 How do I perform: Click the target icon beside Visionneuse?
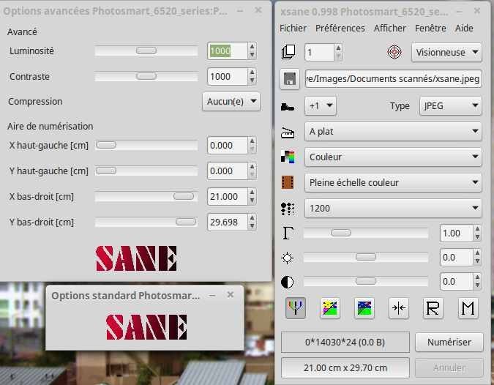(395, 52)
